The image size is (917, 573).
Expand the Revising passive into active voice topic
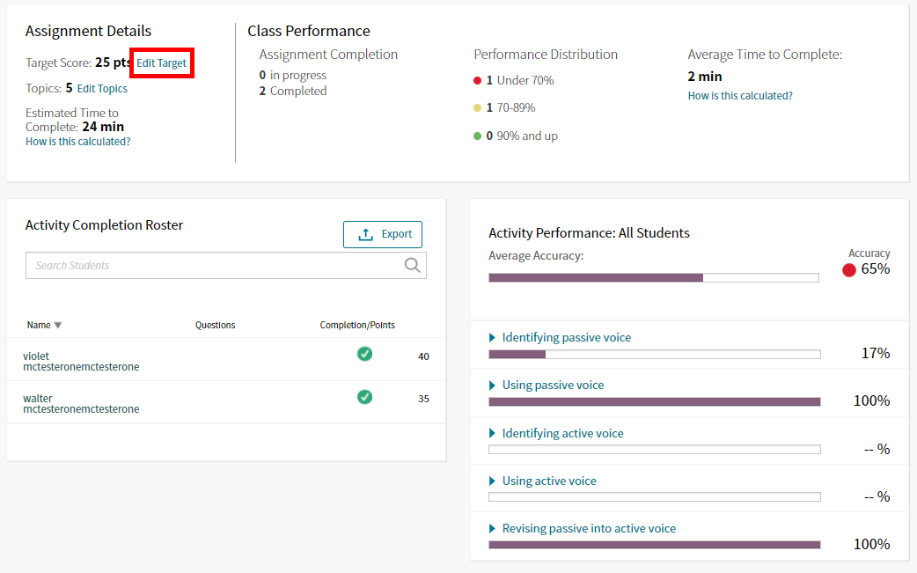pos(492,528)
